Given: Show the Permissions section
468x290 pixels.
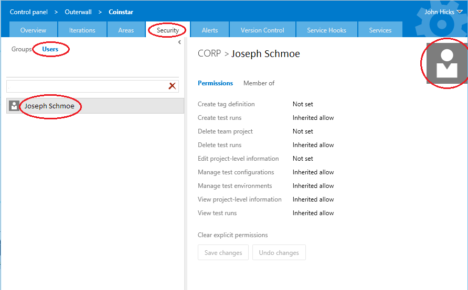Looking at the screenshot, I should coord(215,83).
